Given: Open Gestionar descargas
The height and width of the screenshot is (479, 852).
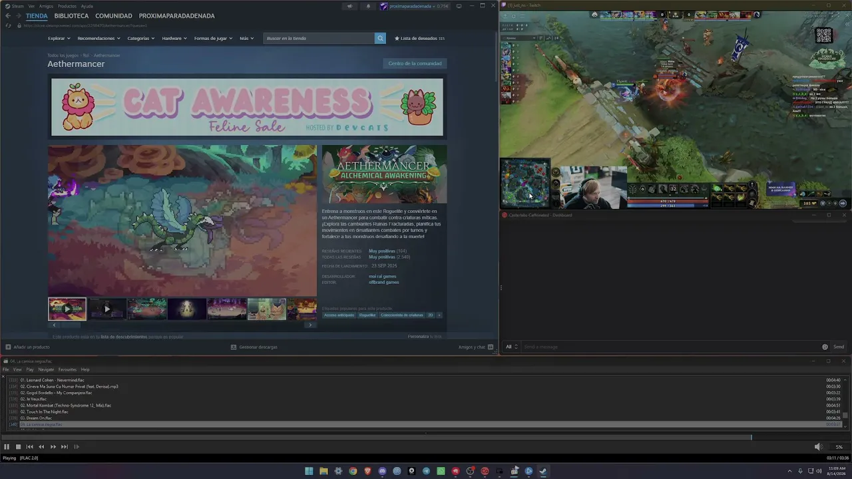Looking at the screenshot, I should point(254,347).
